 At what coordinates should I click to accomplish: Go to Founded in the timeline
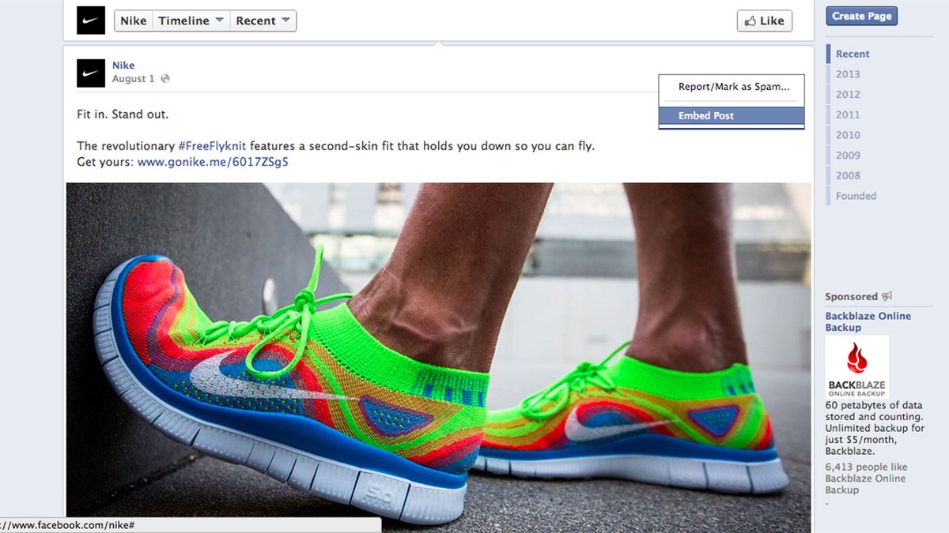coord(856,196)
